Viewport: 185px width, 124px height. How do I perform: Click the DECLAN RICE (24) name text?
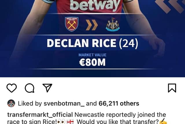click(x=92, y=43)
